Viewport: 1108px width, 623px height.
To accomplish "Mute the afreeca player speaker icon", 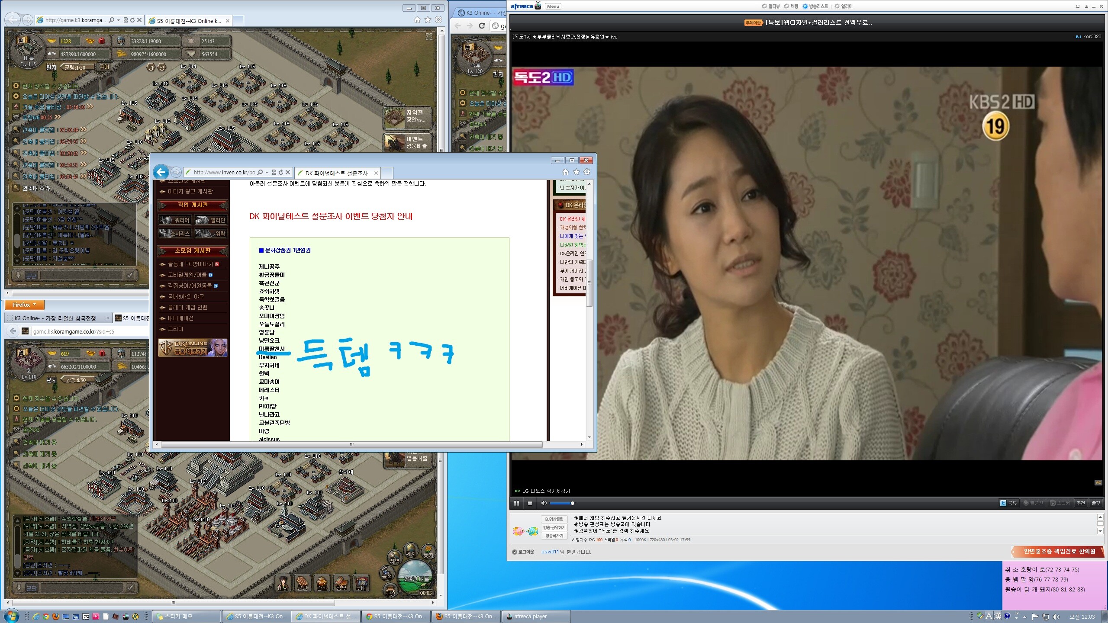I will 544,503.
